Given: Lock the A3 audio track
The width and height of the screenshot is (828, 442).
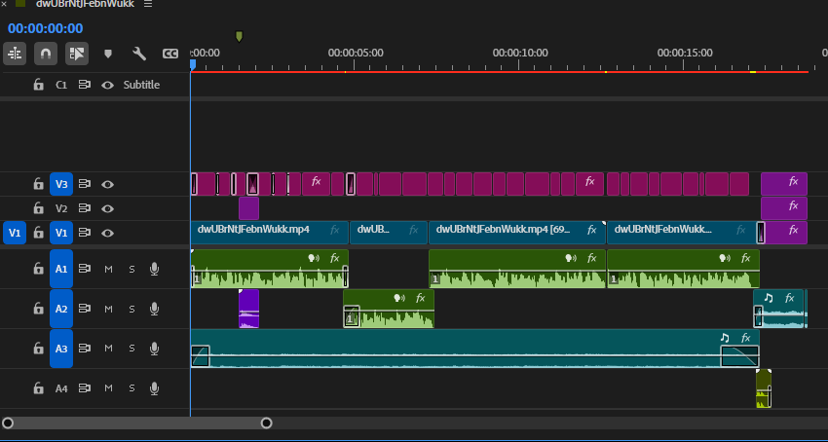Looking at the screenshot, I should tap(39, 348).
